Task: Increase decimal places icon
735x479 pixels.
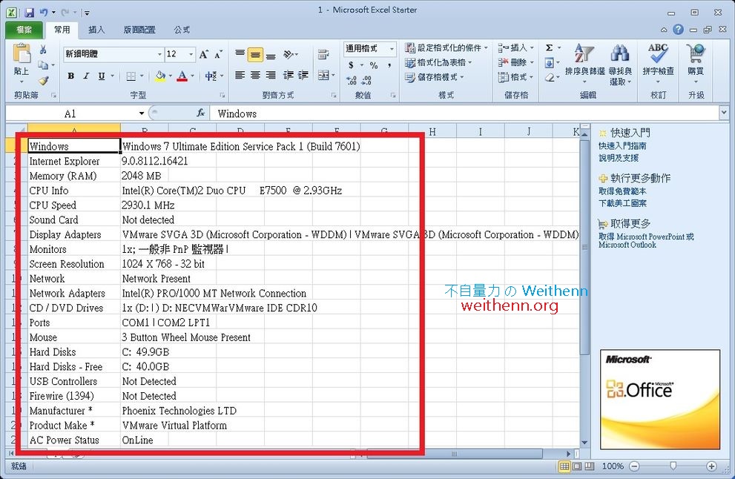Action: [352, 81]
